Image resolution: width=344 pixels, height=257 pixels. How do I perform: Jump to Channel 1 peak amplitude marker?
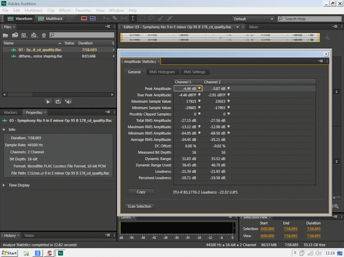(x=199, y=88)
